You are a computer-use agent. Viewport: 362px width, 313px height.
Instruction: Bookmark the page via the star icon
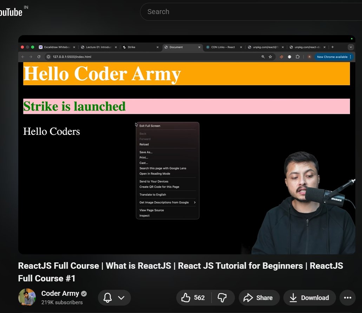tap(270, 57)
